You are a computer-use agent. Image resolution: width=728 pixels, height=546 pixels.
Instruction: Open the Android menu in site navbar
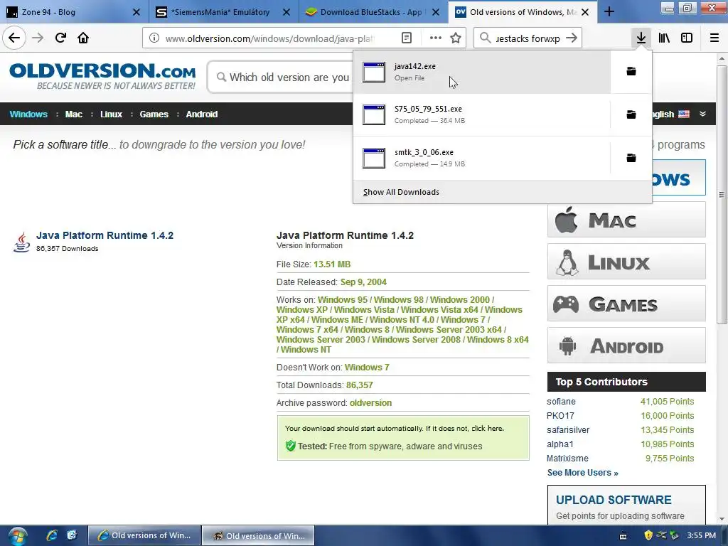pyautogui.click(x=201, y=114)
